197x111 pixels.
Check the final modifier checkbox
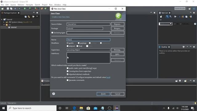(x=77, y=46)
